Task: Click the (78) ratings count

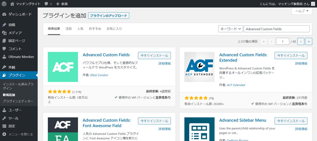Action: tap(211, 98)
